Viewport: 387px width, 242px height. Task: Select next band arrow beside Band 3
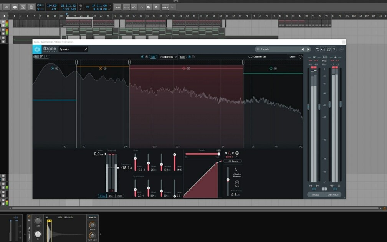coord(233,153)
